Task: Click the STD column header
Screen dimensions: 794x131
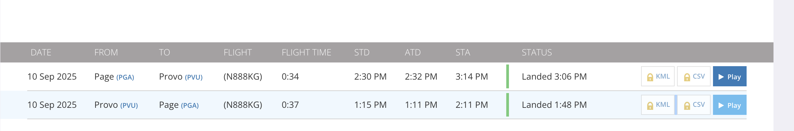Action: [x=362, y=52]
